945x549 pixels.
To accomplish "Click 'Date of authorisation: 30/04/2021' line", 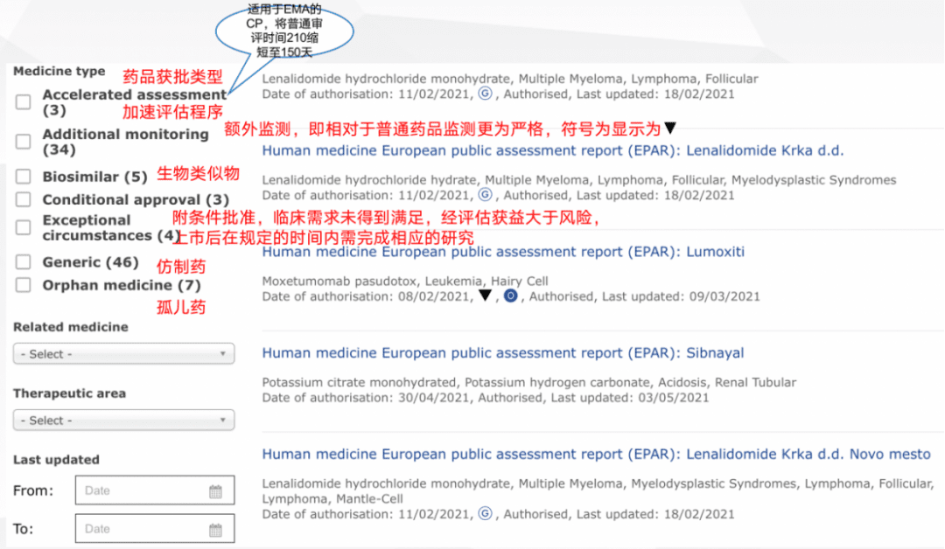I will pyautogui.click(x=485, y=397).
